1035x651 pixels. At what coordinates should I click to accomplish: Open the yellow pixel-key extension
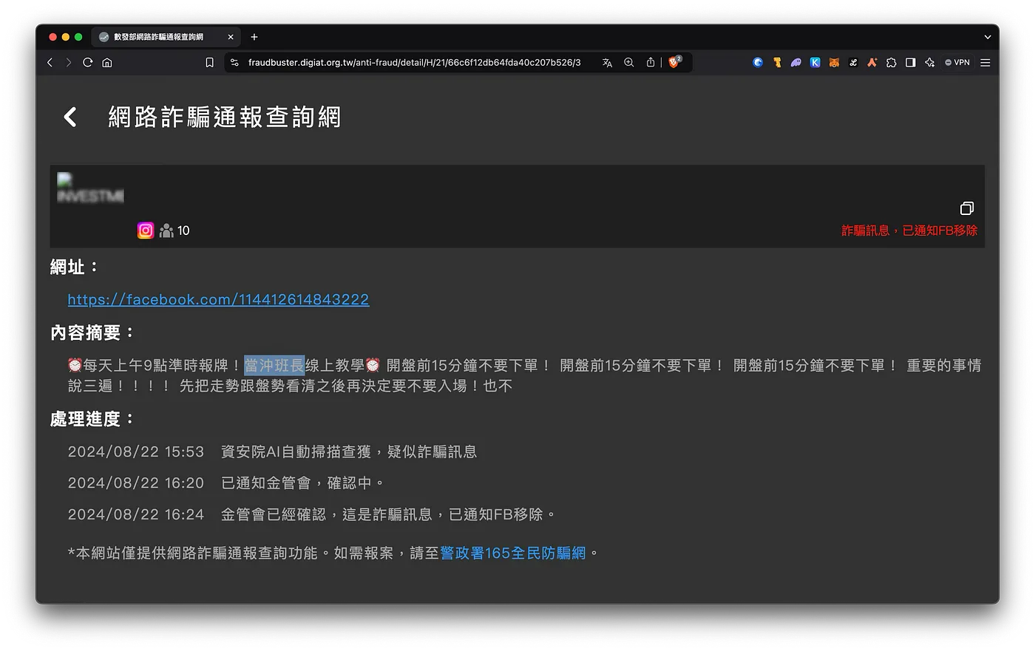coord(777,63)
